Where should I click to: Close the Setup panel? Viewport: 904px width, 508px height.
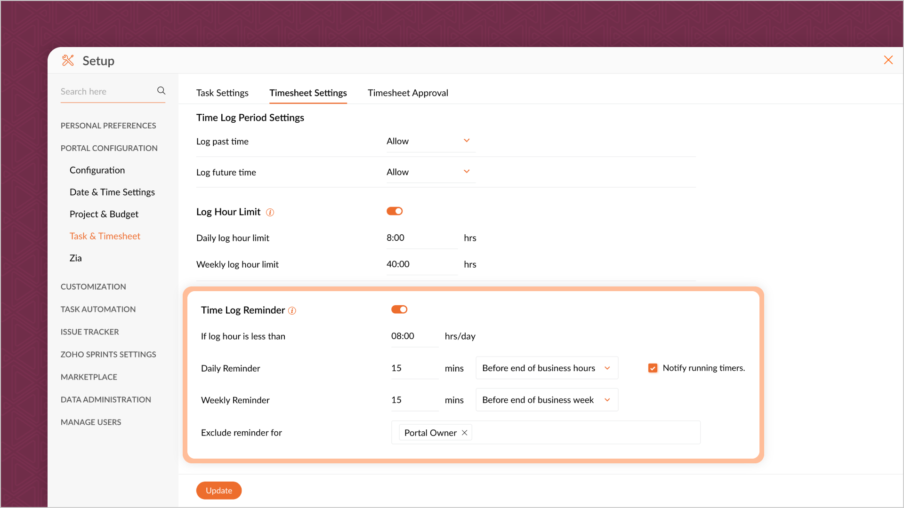point(888,60)
